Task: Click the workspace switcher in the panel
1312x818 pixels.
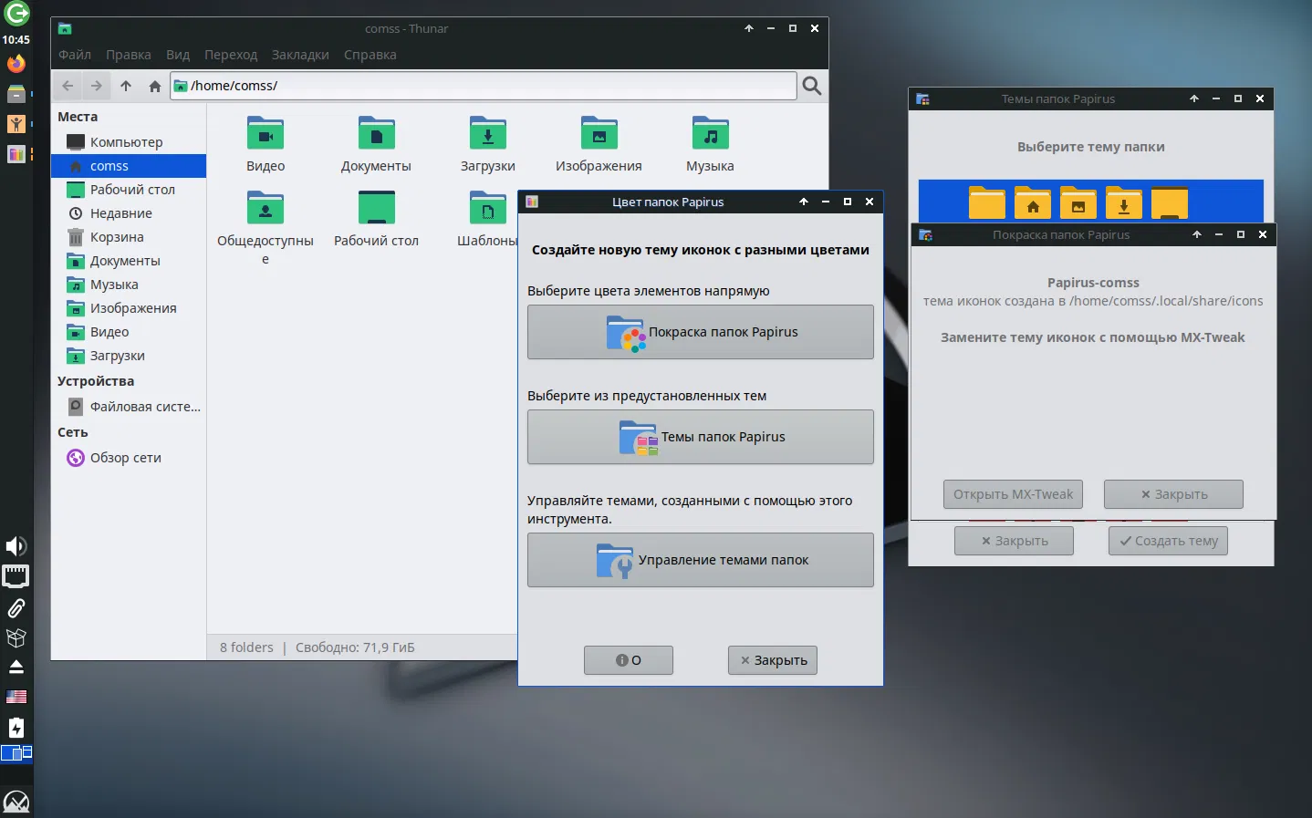Action: click(x=16, y=753)
